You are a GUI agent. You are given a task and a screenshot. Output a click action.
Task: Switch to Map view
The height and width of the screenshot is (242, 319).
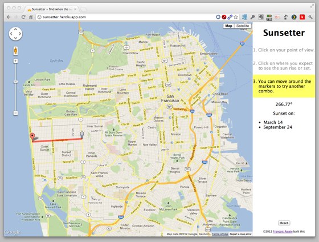228,26
